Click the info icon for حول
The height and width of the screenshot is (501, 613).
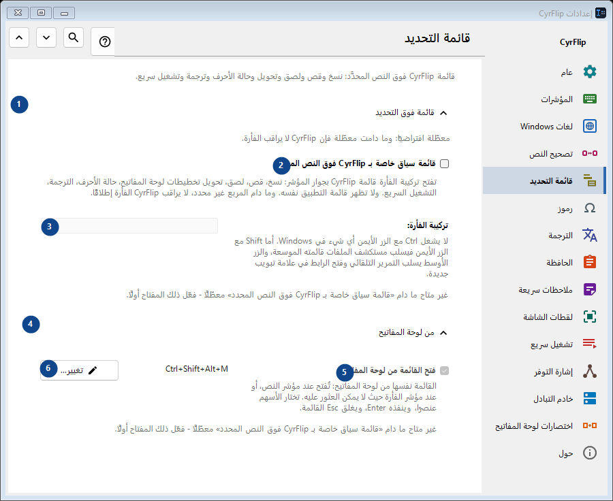(x=590, y=453)
